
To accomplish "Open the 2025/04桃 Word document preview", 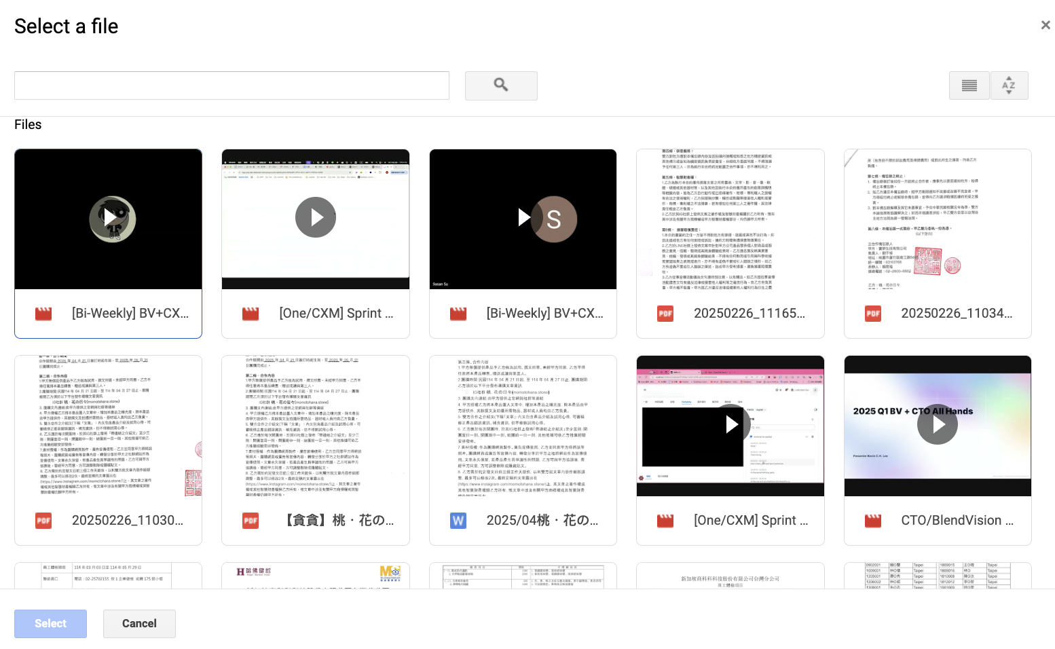I will coord(523,426).
